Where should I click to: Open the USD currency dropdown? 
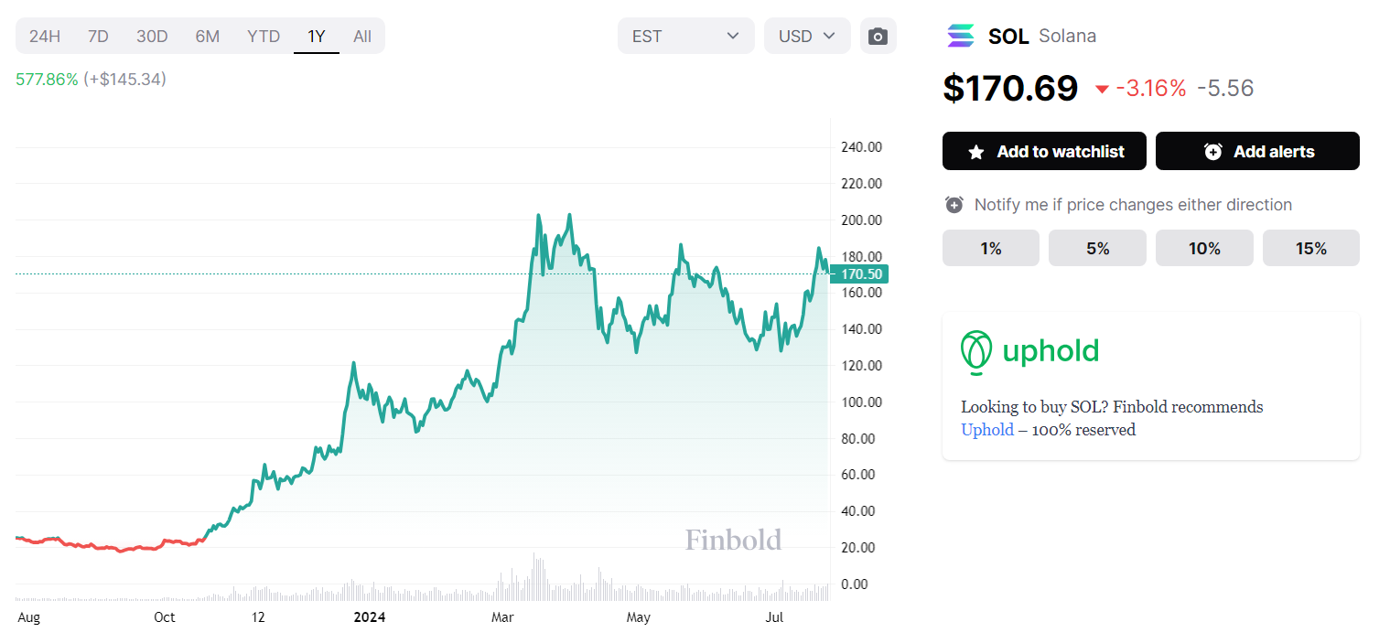(x=807, y=36)
